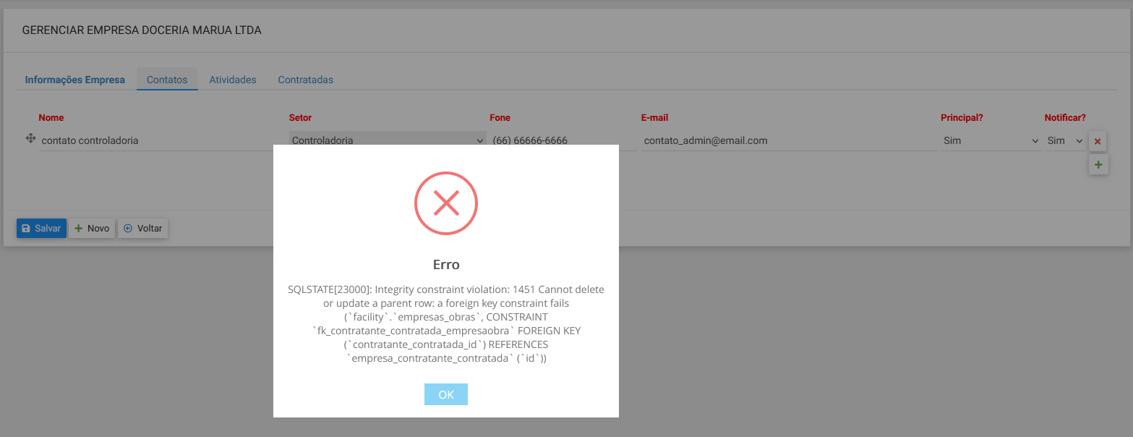Add a new contact row with green plus

[1098, 165]
